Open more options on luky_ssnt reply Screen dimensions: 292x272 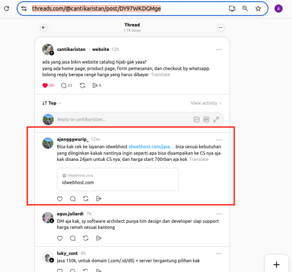click(x=219, y=253)
